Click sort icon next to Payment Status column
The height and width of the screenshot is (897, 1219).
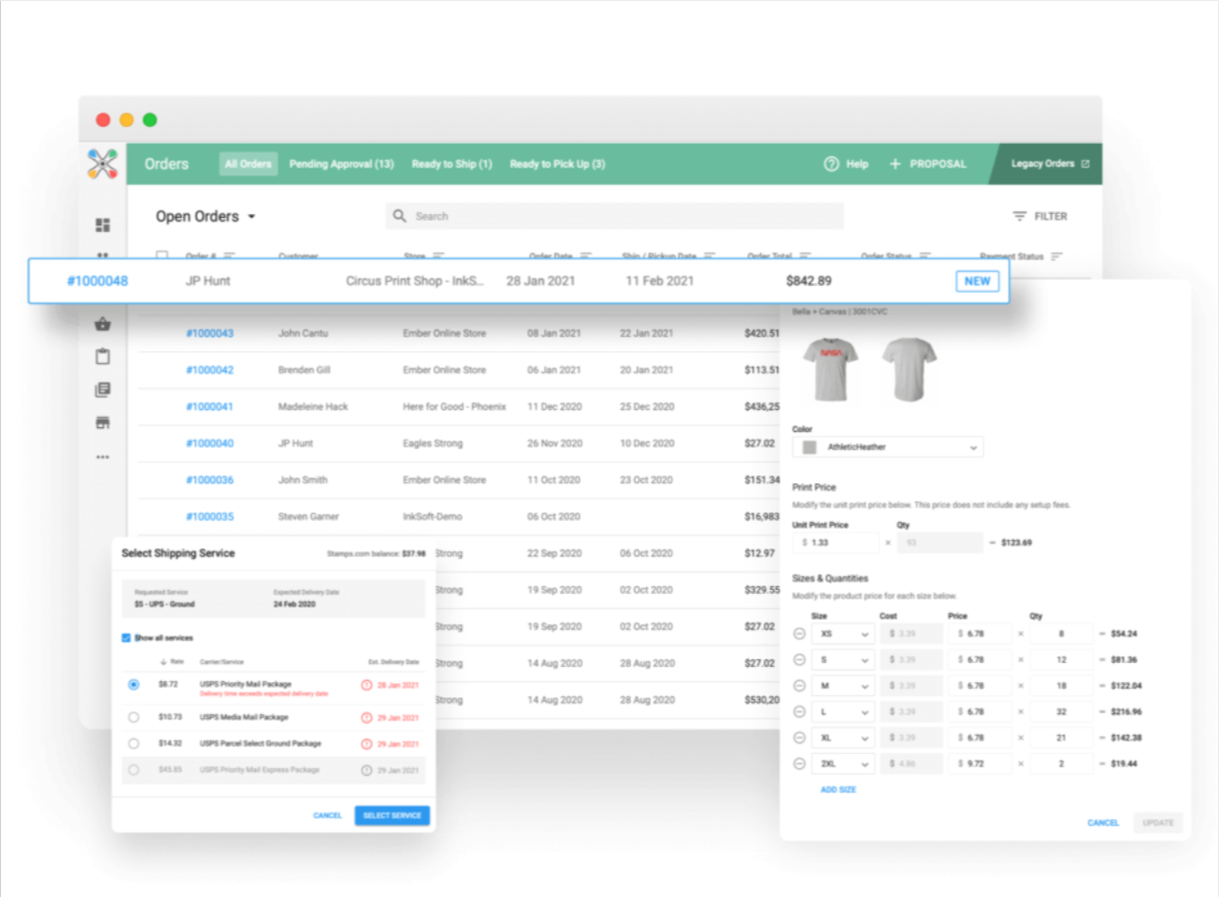tap(1056, 256)
